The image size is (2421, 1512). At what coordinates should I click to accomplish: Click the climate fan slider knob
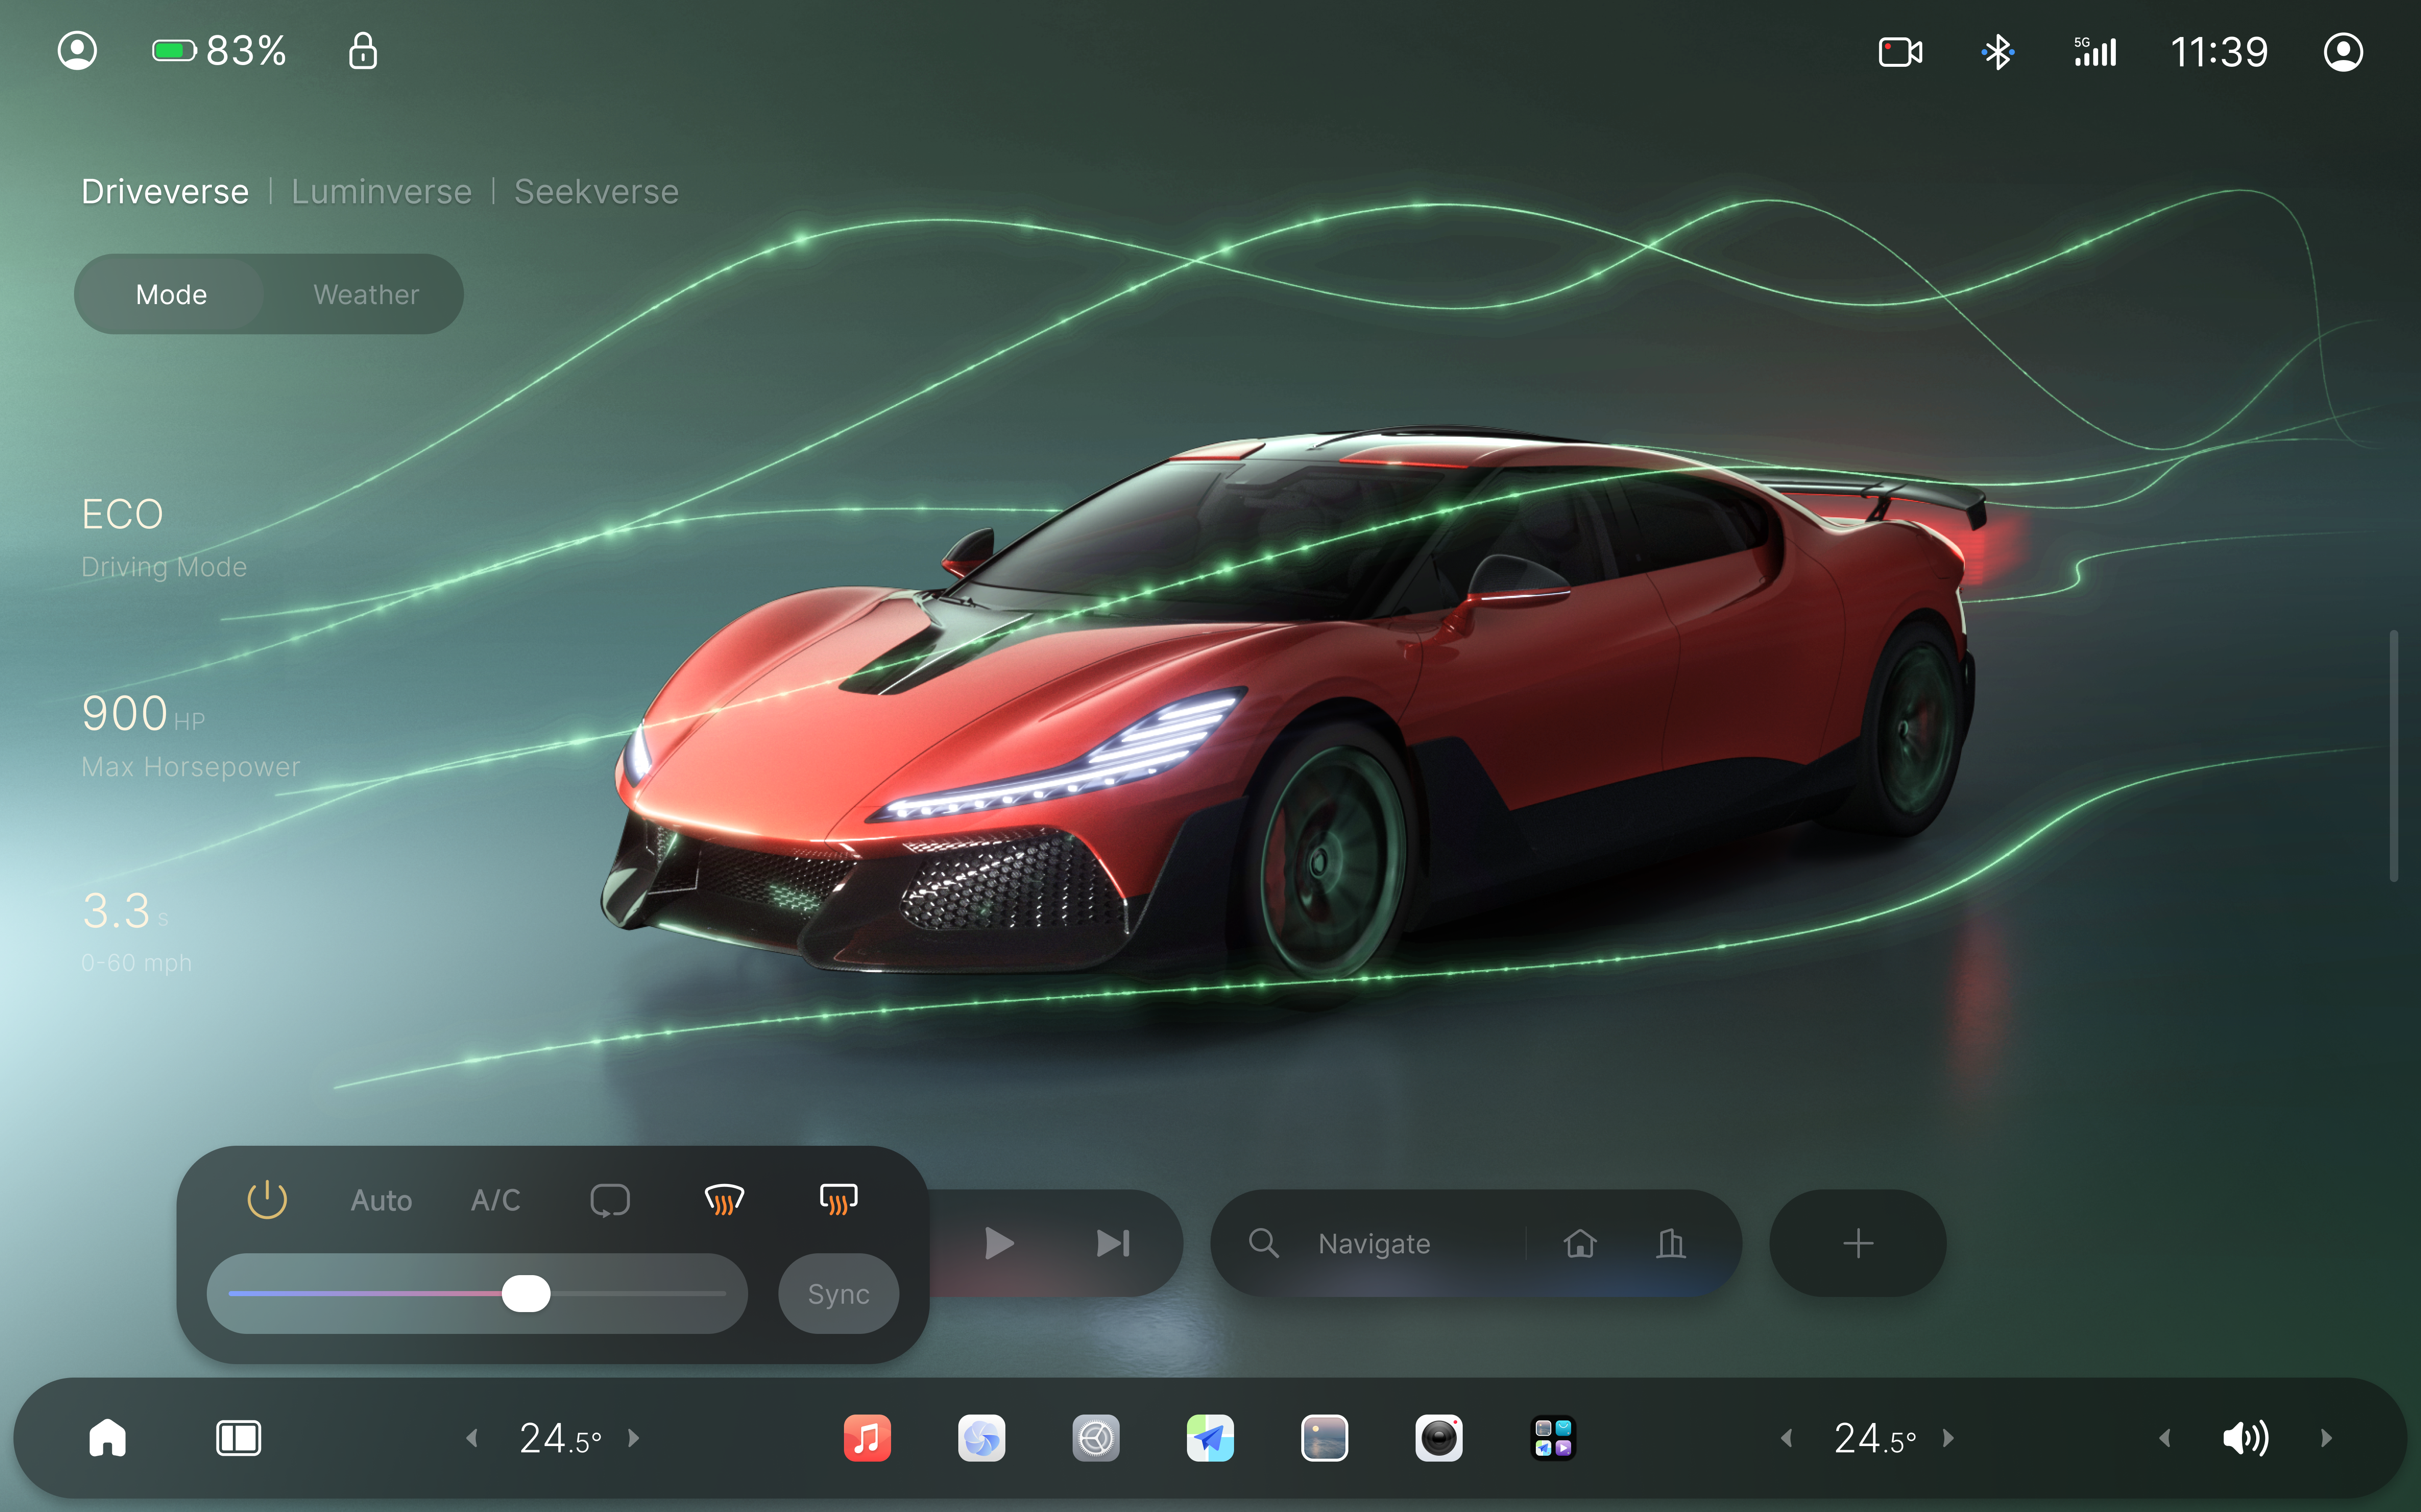coord(526,1293)
